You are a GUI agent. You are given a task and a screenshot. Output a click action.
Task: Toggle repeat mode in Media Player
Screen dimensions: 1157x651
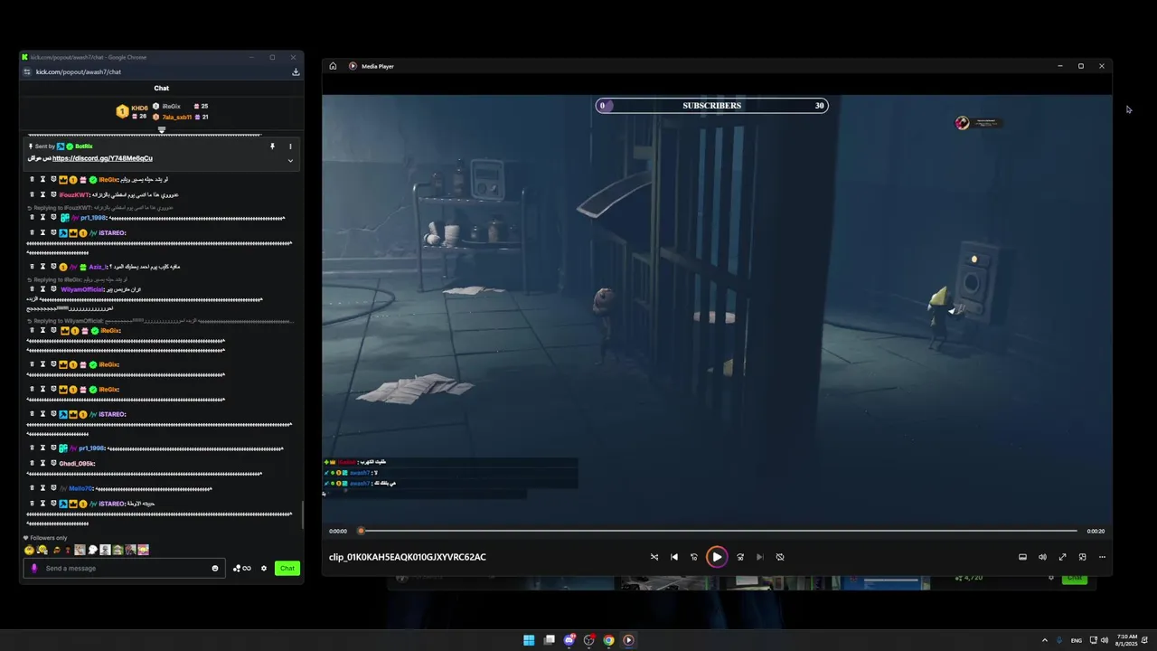coord(780,557)
